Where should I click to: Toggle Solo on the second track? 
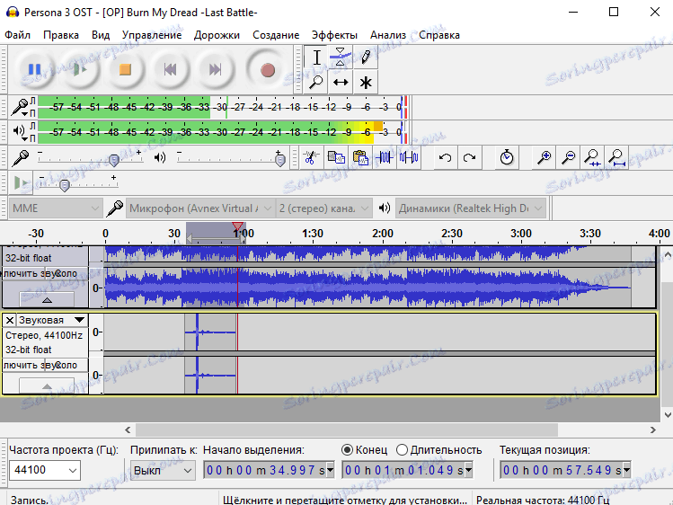tap(68, 365)
